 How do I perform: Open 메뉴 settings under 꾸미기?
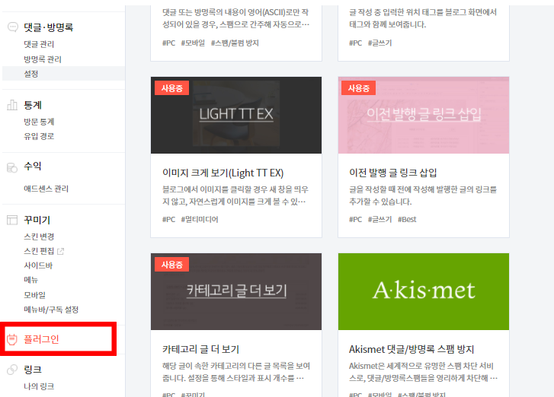tap(30, 280)
